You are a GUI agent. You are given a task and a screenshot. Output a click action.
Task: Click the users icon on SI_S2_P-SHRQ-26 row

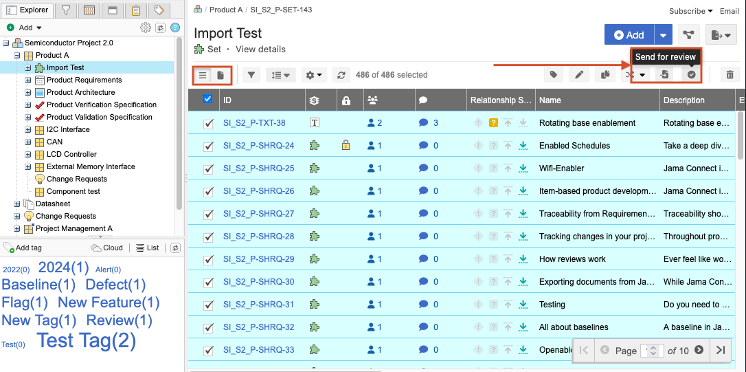click(372, 191)
